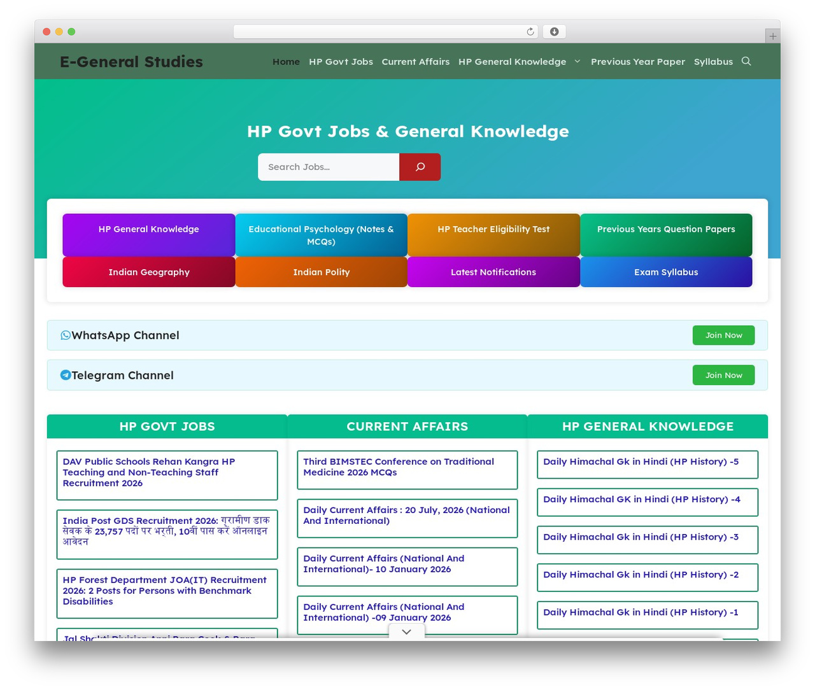815x690 pixels.
Task: Focus the Search Jobs input field
Action: [x=329, y=167]
